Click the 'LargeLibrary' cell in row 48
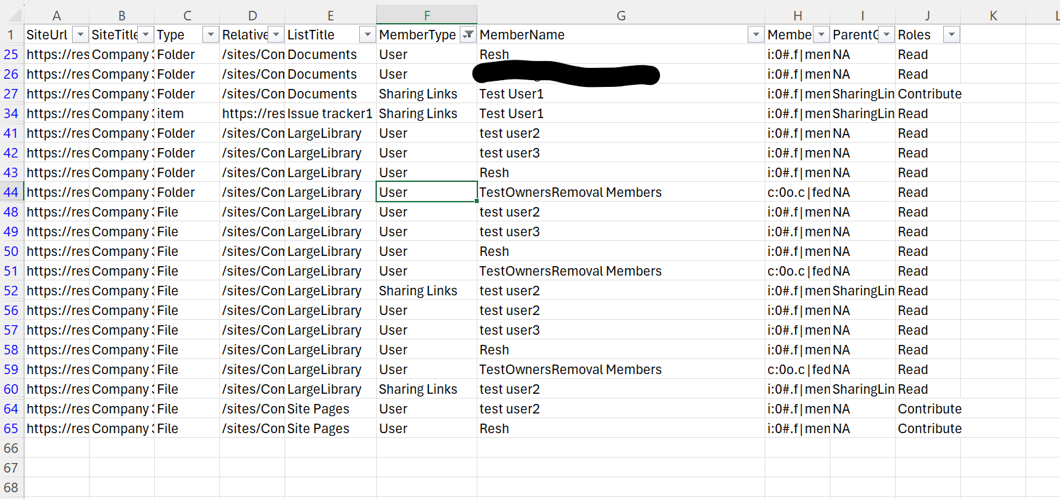 point(331,212)
